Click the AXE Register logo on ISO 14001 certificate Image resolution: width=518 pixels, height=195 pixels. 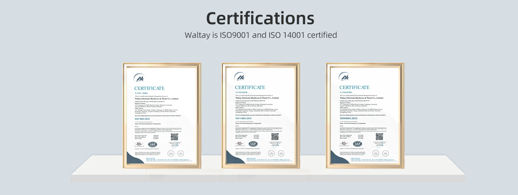(240, 76)
